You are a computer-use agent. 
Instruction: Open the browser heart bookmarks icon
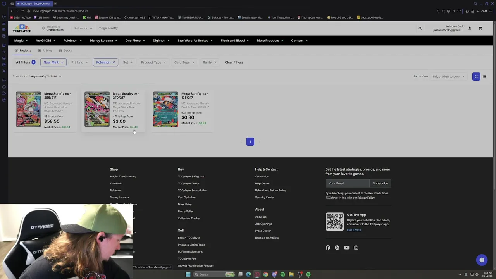(x=459, y=11)
